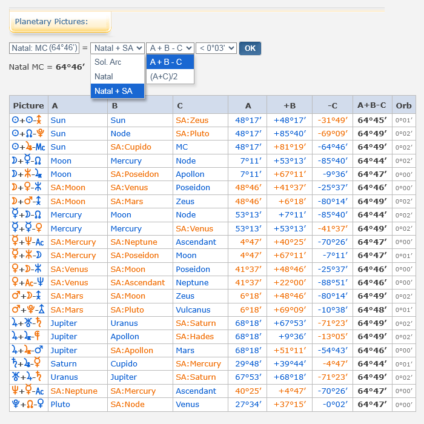This screenshot has width=424, height=424.
Task: Click the OK button
Action: point(250,48)
